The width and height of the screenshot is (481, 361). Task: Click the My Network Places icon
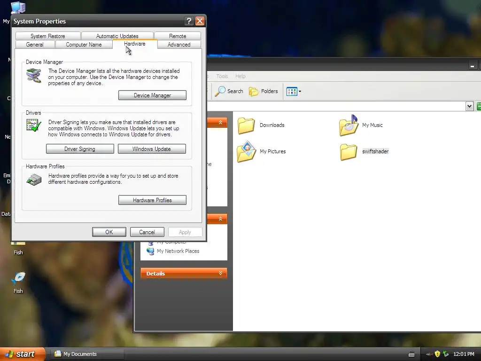click(x=150, y=251)
